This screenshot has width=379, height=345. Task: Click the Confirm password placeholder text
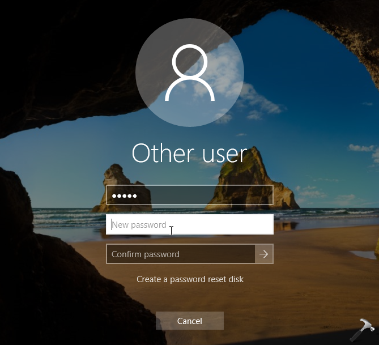coord(146,254)
